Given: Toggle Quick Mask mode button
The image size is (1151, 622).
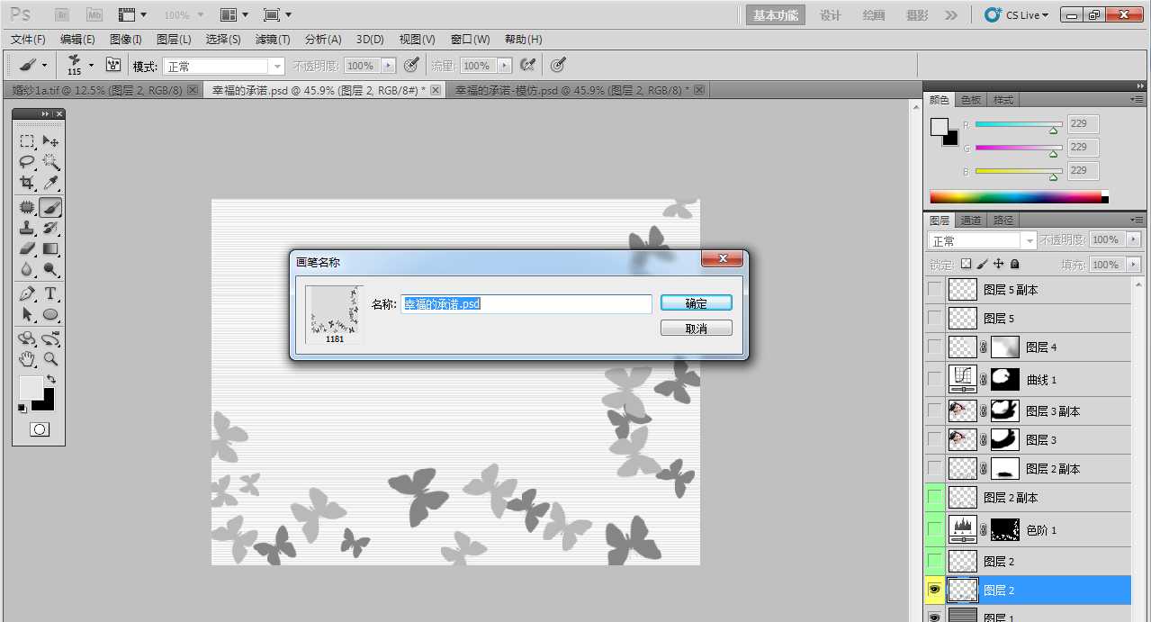Looking at the screenshot, I should pyautogui.click(x=39, y=429).
